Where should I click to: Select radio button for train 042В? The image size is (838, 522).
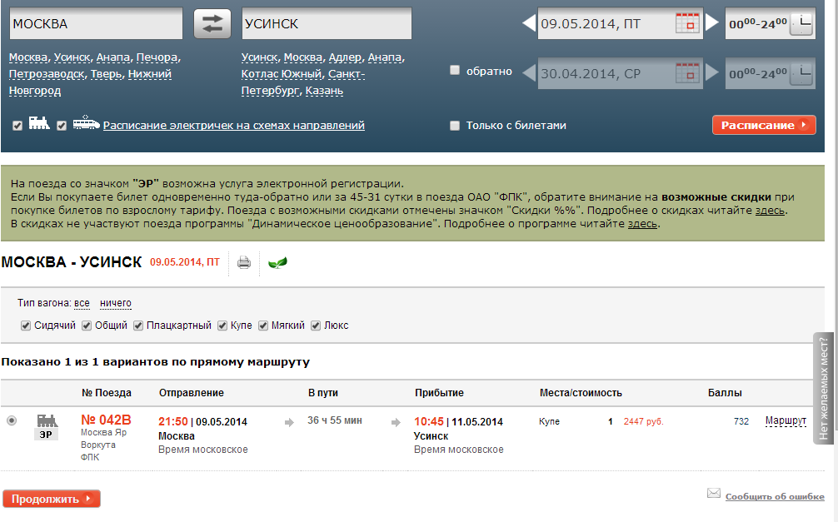12,420
